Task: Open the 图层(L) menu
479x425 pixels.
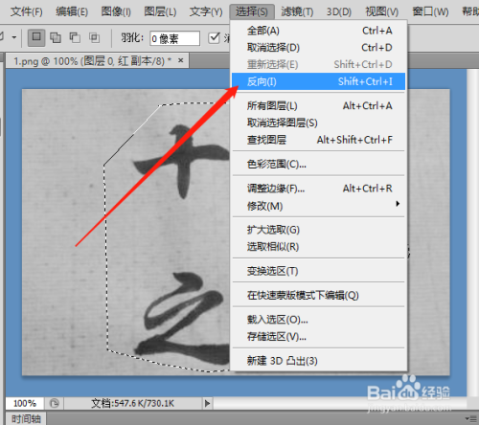Action: click(160, 12)
